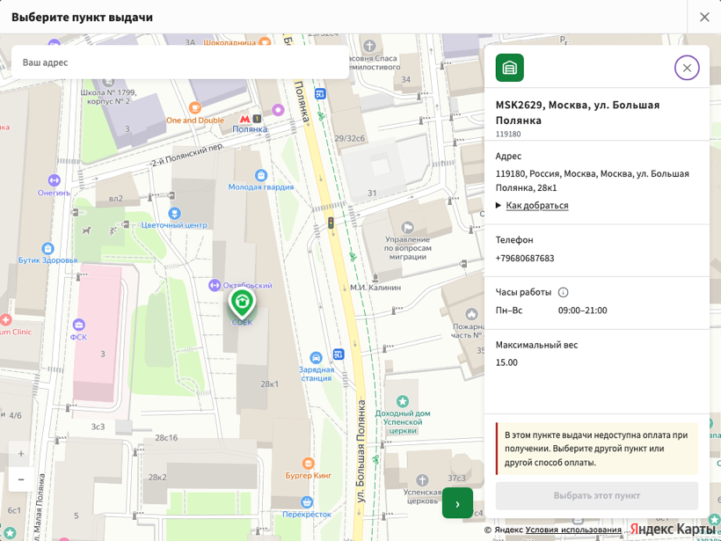The image size is (721, 541).
Task: Click the church cross icon near Спаса
Action: pyautogui.click(x=369, y=46)
